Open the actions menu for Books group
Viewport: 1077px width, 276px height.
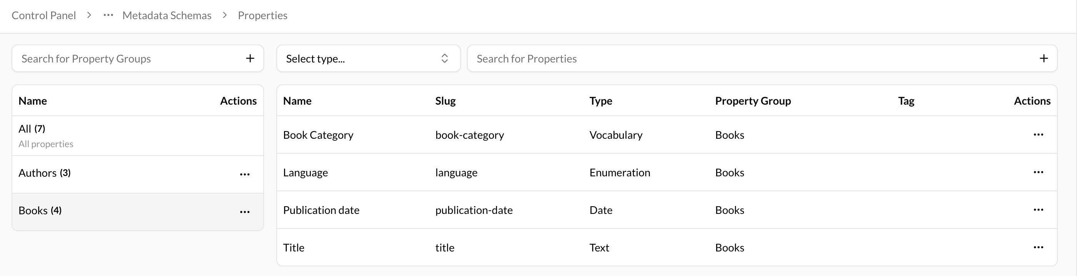click(245, 212)
